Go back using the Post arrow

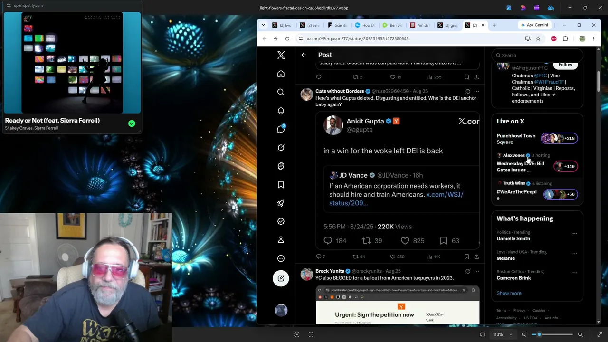(x=304, y=55)
